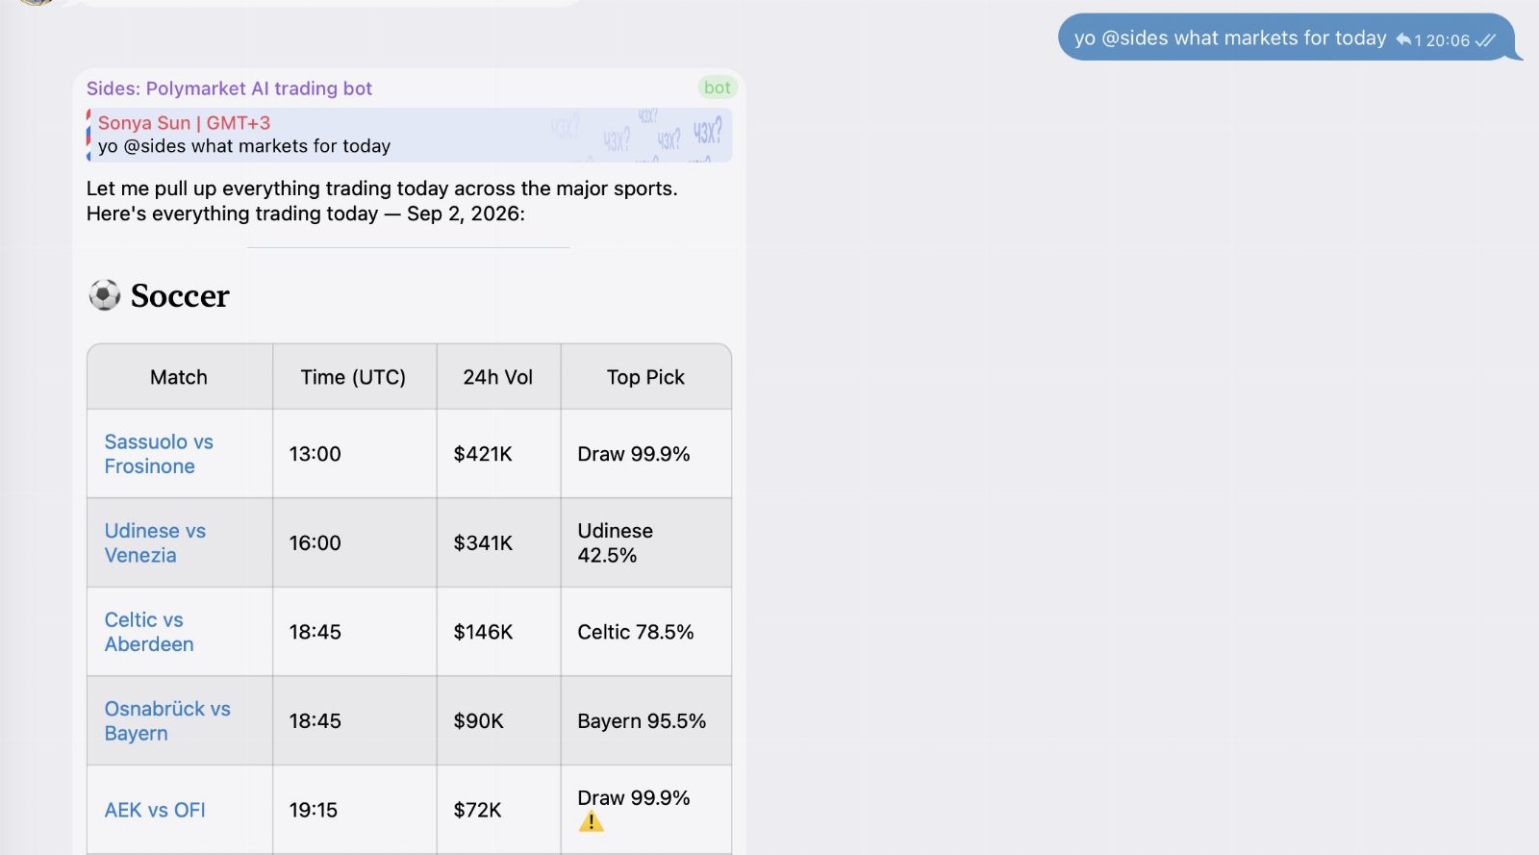
Task: Click the warning triangle icon in AEK row
Action: pos(591,821)
